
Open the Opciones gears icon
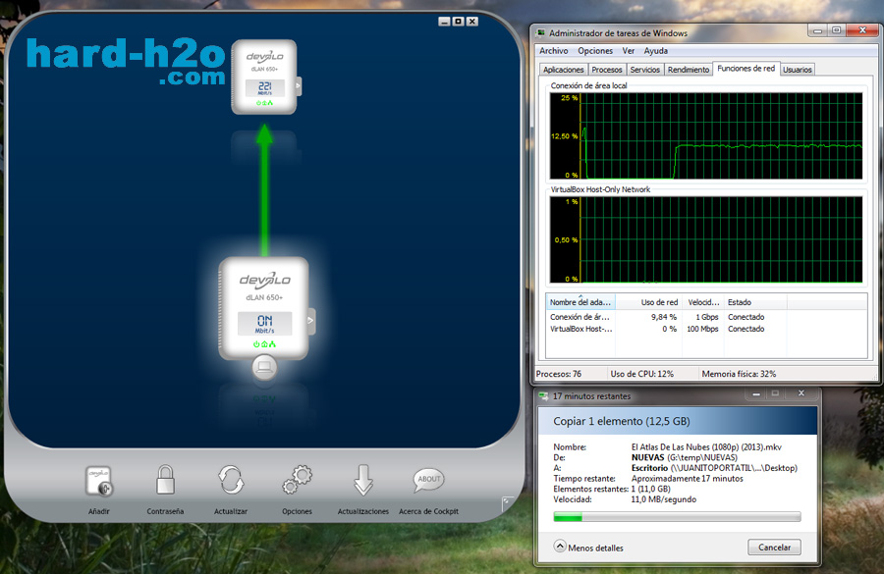(x=297, y=480)
